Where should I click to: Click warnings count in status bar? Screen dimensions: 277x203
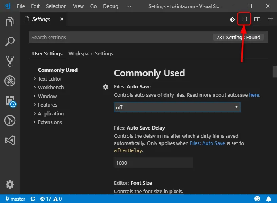pos(58,199)
